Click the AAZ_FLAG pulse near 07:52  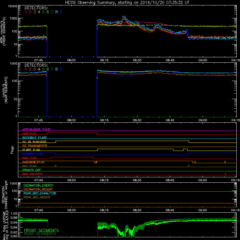point(55,166)
